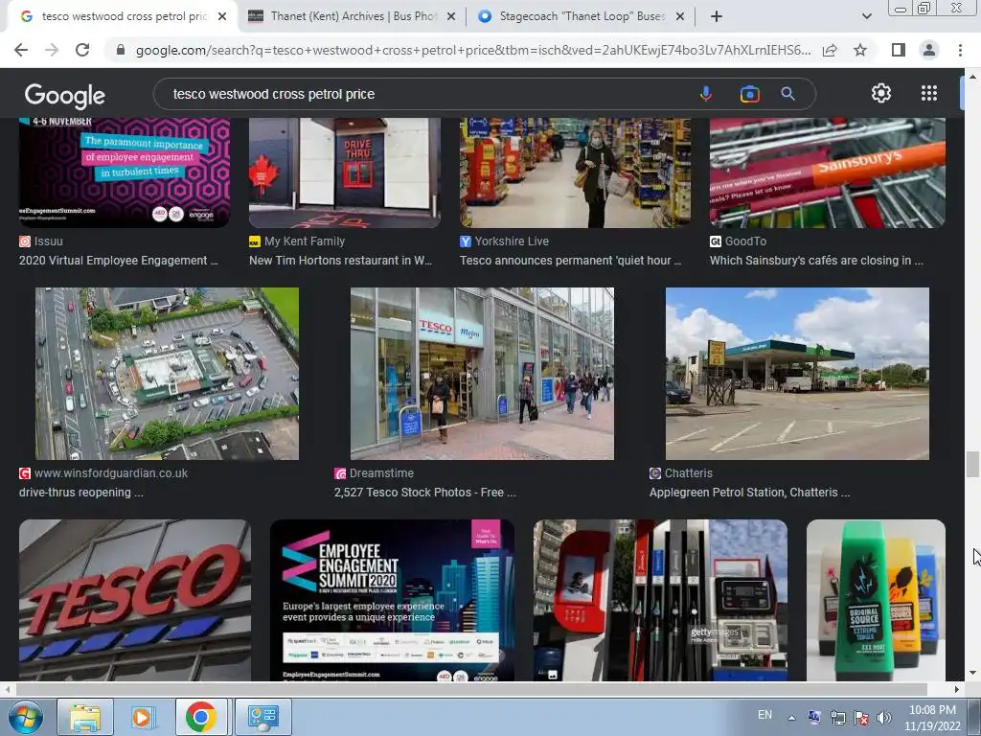Viewport: 981px width, 736px height.
Task: Open Chrome three-dot menu
Action: click(x=960, y=50)
